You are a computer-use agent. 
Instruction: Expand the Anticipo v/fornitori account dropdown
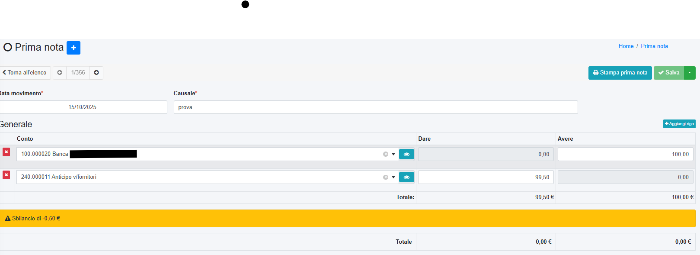click(x=393, y=177)
